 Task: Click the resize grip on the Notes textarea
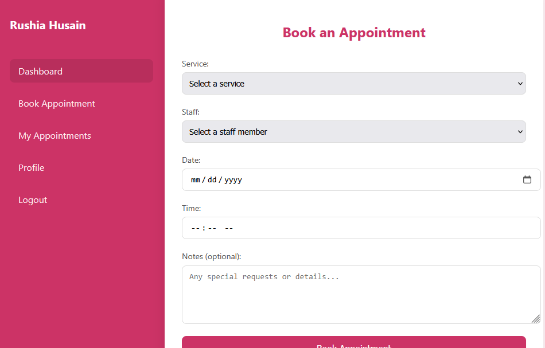click(535, 319)
